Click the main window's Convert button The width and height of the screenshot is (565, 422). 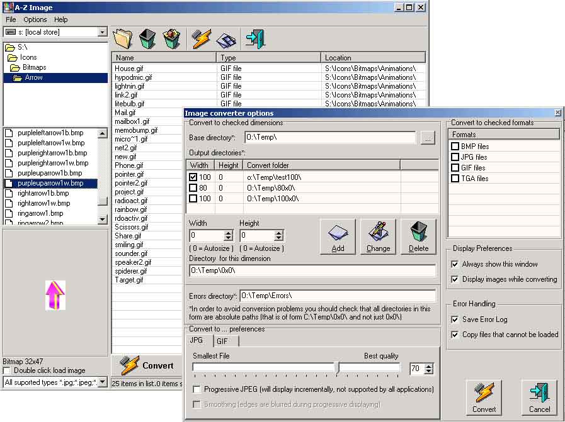[x=146, y=365]
